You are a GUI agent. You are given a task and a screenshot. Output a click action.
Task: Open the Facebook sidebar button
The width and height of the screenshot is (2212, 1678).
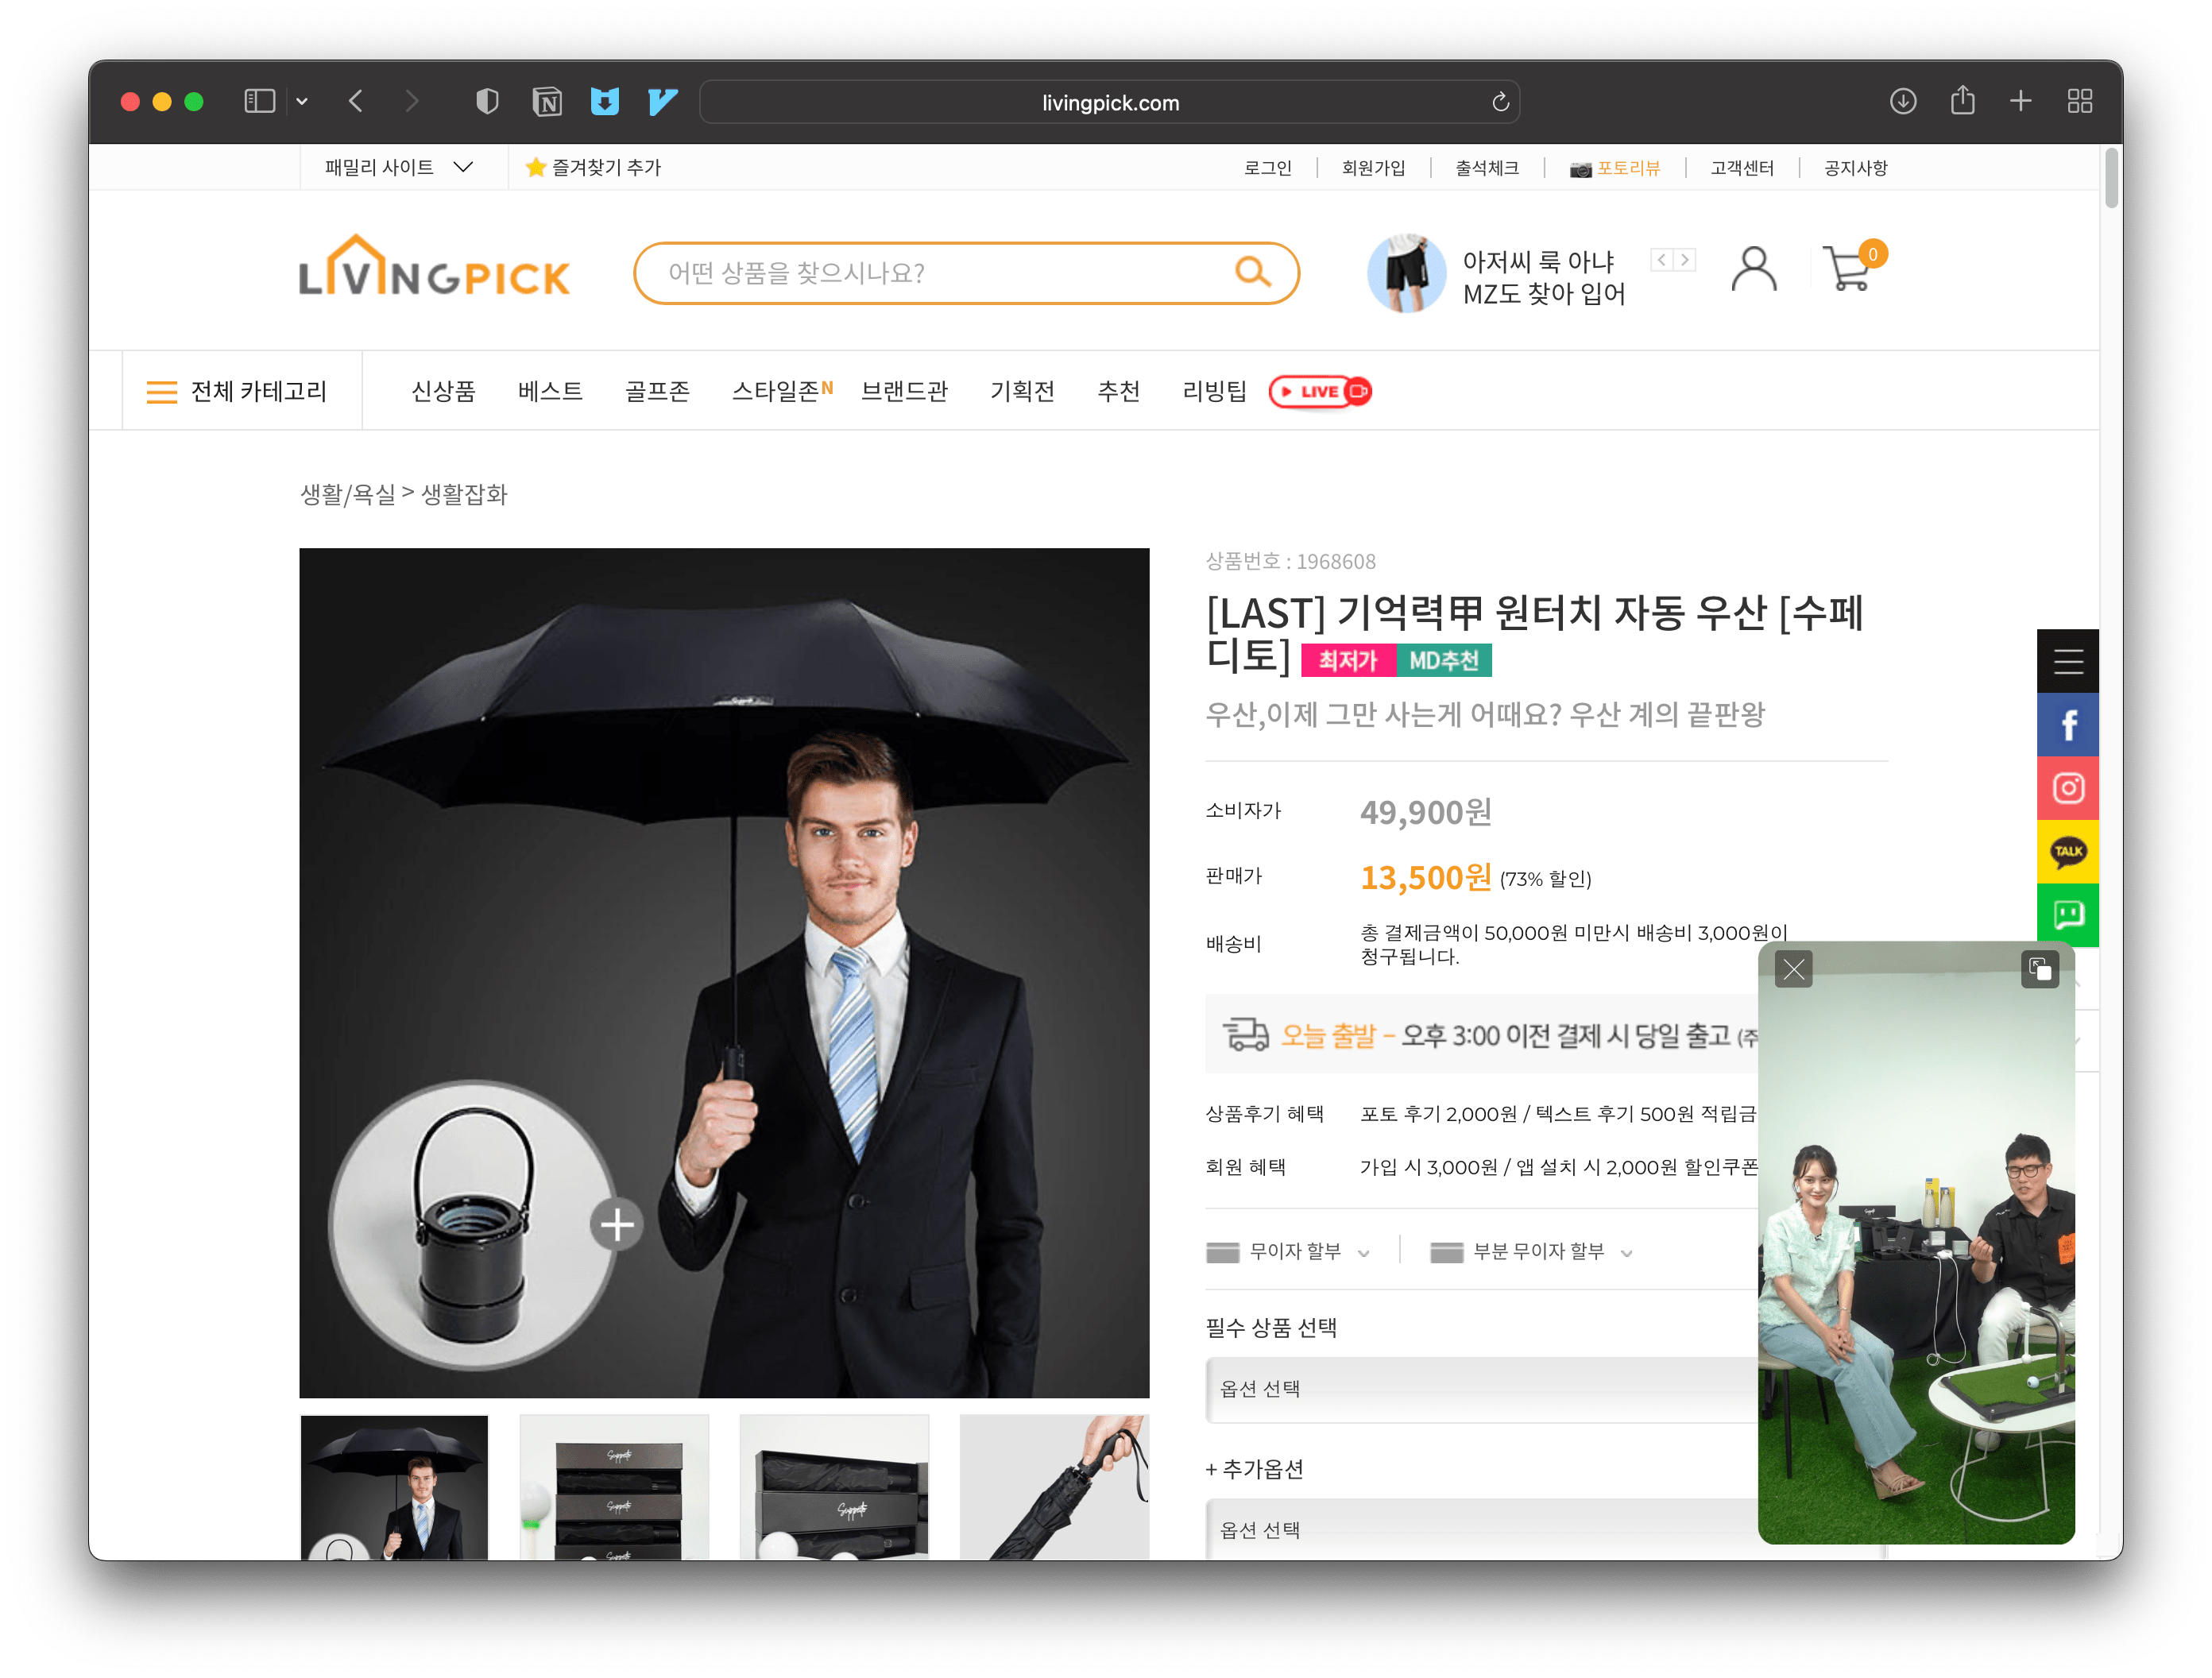click(x=2068, y=724)
